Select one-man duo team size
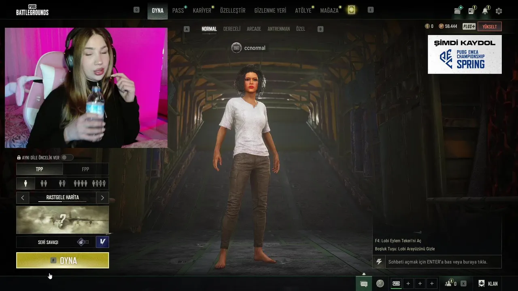 [x=62, y=183]
